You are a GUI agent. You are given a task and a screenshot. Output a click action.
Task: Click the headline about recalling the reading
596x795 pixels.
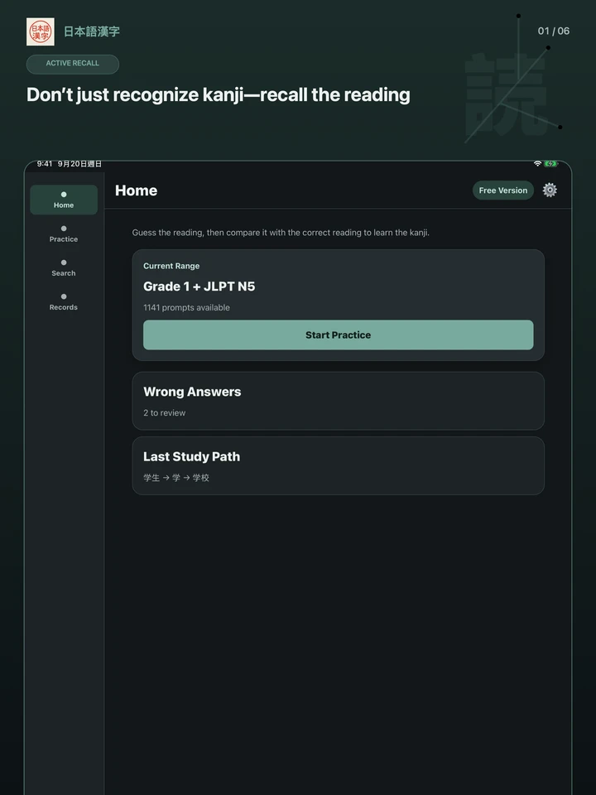click(219, 94)
